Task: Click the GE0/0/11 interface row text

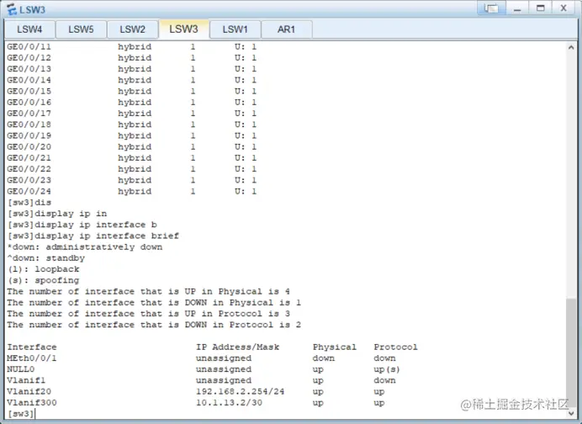Action: click(x=131, y=47)
